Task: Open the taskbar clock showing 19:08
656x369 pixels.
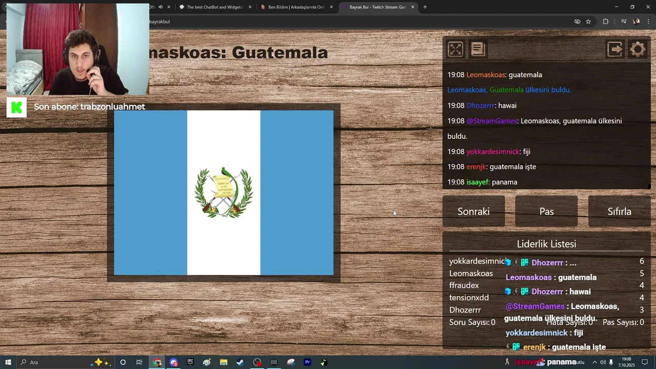Action: (x=626, y=362)
